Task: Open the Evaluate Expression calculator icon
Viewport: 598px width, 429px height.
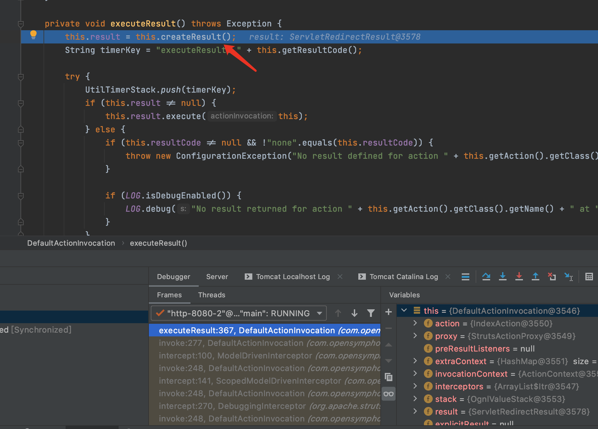Action: pos(589,277)
